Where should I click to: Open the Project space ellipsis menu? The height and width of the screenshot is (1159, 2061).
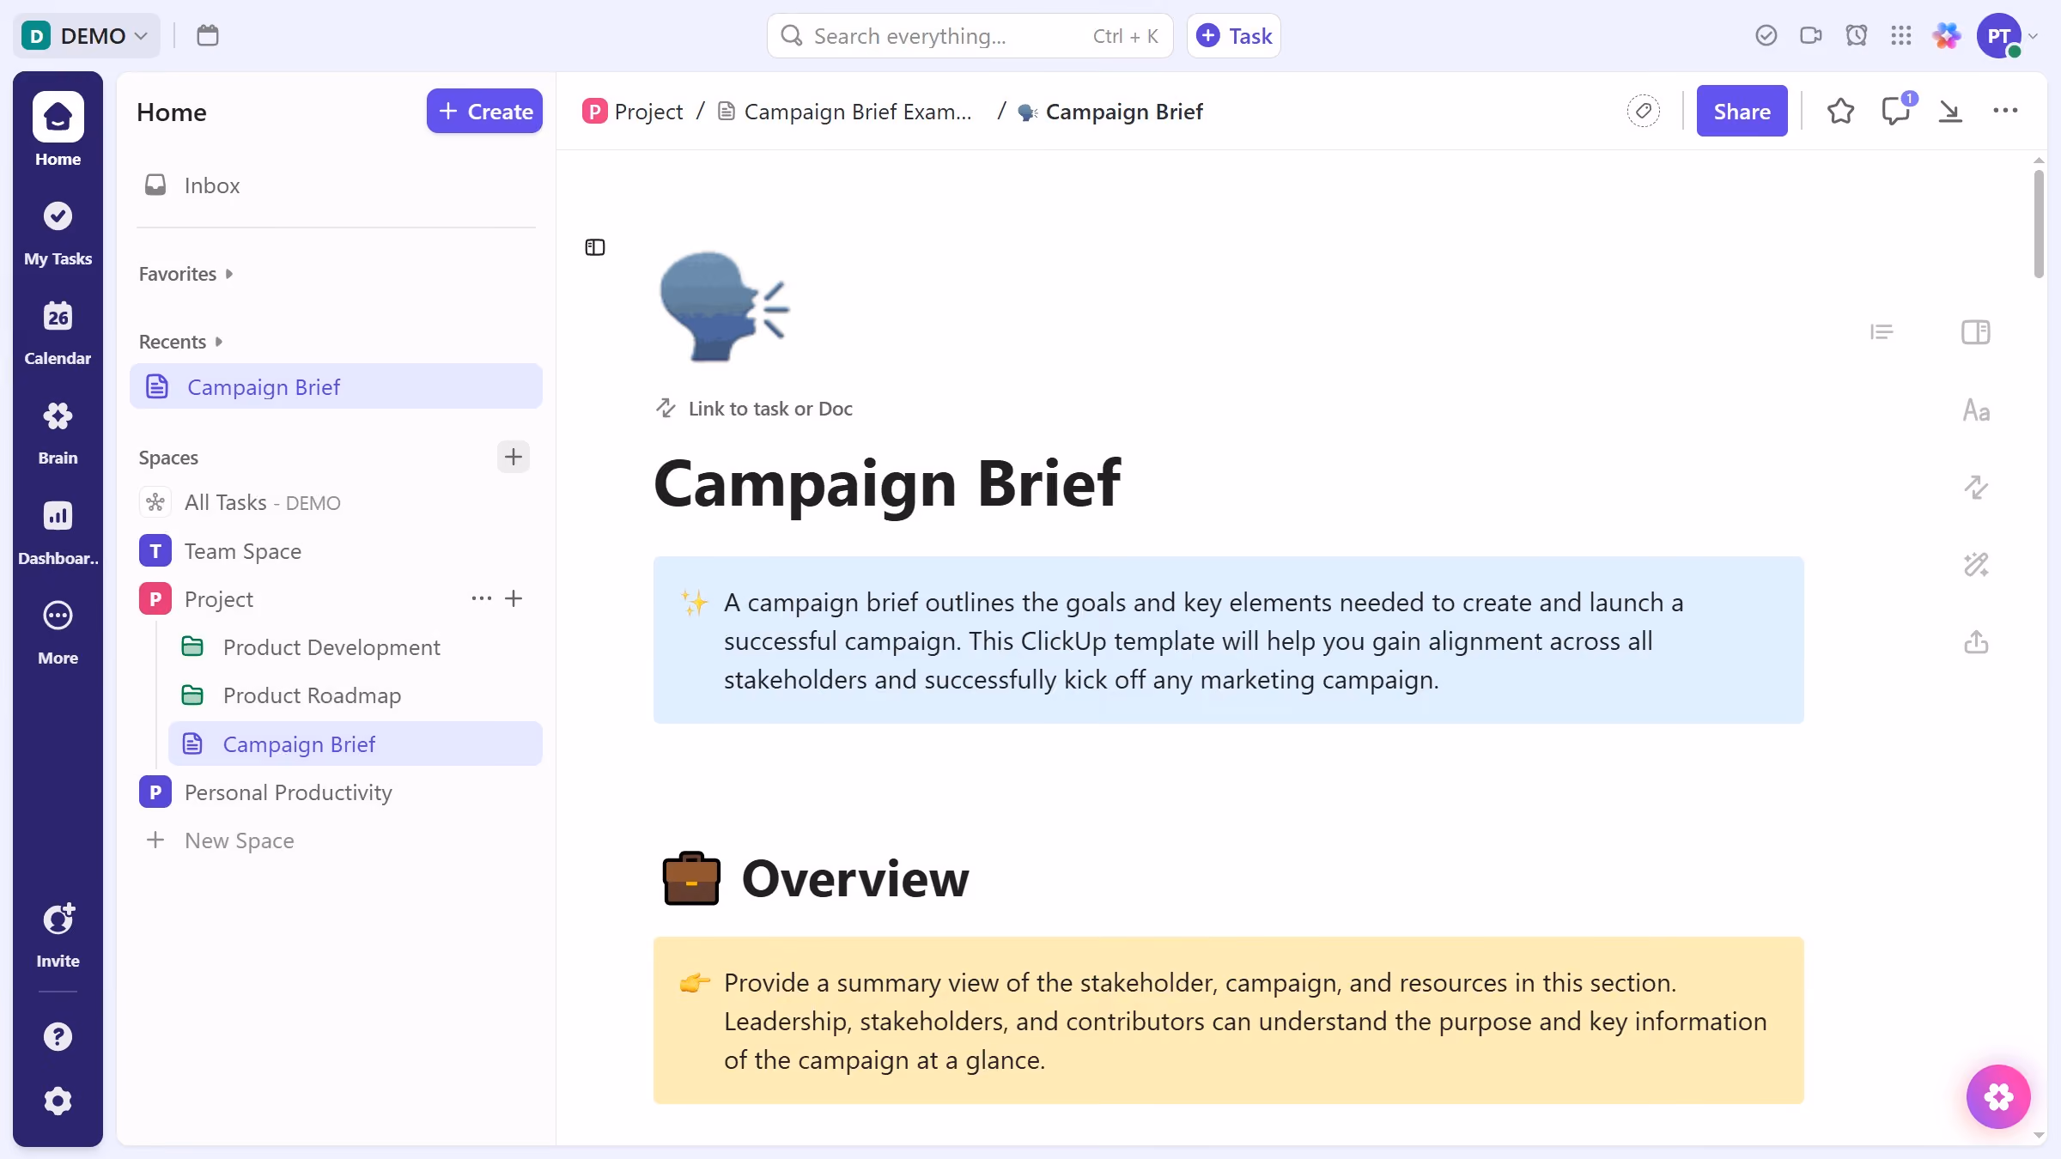(481, 598)
